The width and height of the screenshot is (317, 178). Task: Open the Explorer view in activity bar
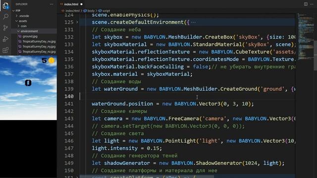click(x=5, y=5)
